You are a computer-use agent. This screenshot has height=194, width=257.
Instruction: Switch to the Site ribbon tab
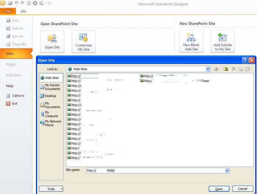click(x=23, y=11)
